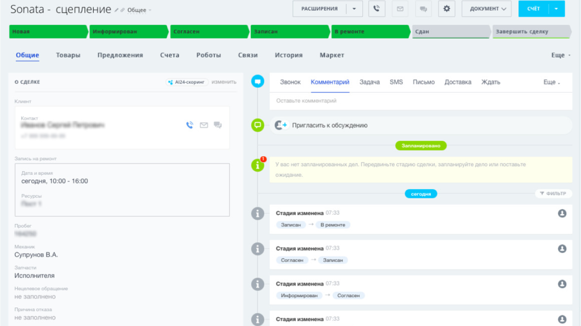Viewport: 581px width, 326px height.
Task: Click the Фильтр button in timeline
Action: click(553, 193)
